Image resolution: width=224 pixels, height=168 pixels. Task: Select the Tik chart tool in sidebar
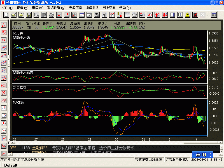click(x=4, y=40)
